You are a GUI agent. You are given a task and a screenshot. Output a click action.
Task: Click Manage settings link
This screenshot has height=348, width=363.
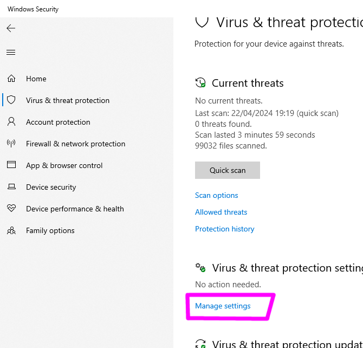point(223,306)
